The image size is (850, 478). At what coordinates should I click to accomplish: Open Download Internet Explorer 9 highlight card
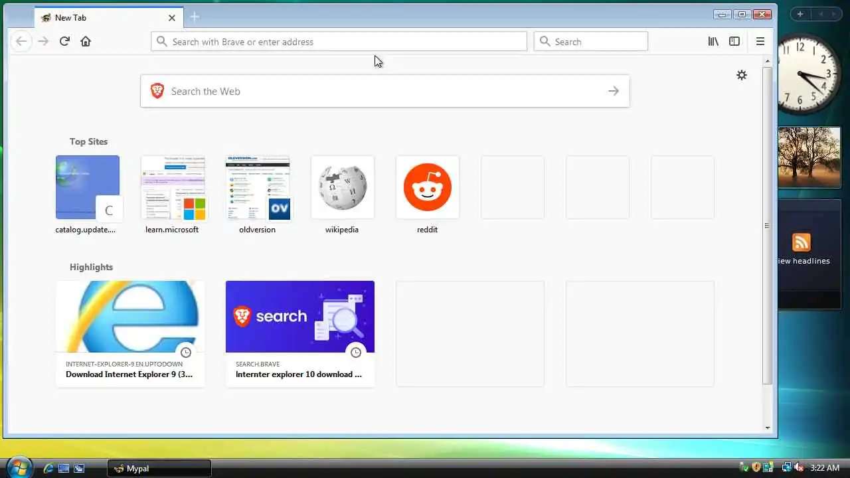coord(130,333)
